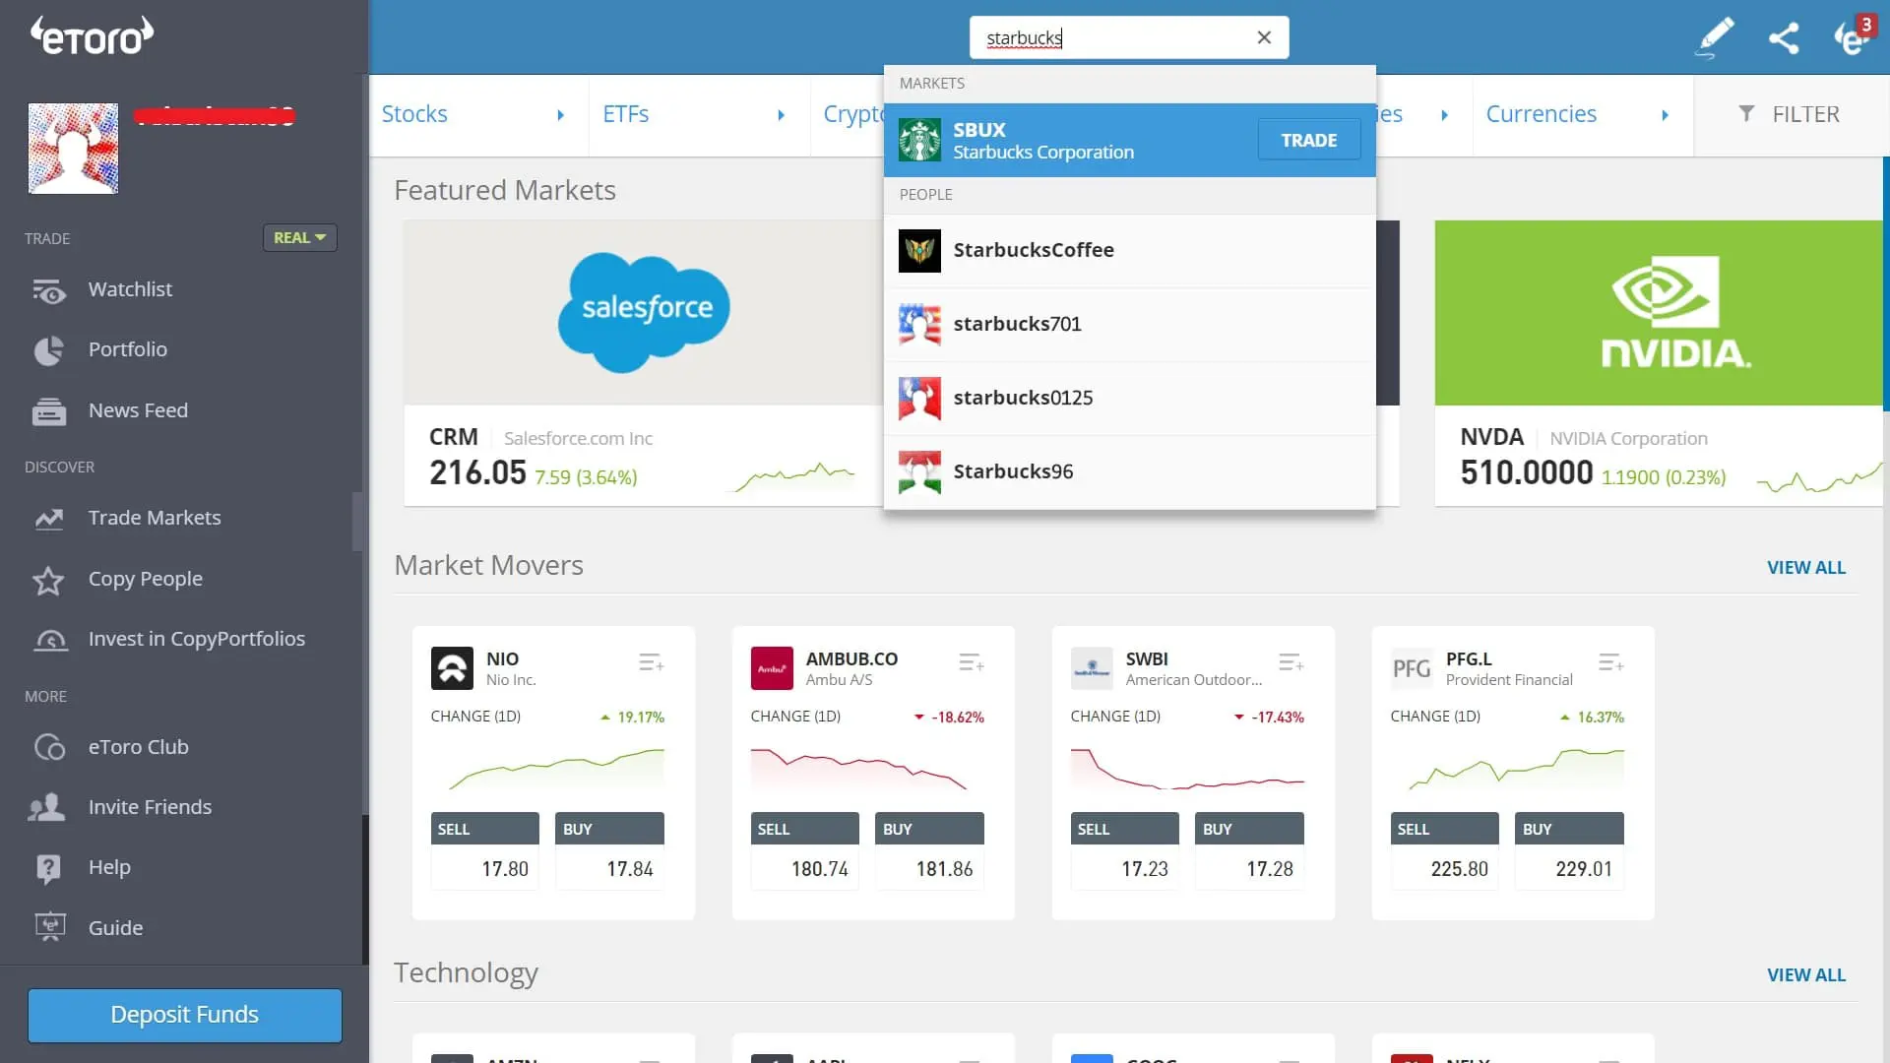Screen dimensions: 1890x1063
Task: Open the Portfolio sidebar icon
Action: [x=49, y=350]
